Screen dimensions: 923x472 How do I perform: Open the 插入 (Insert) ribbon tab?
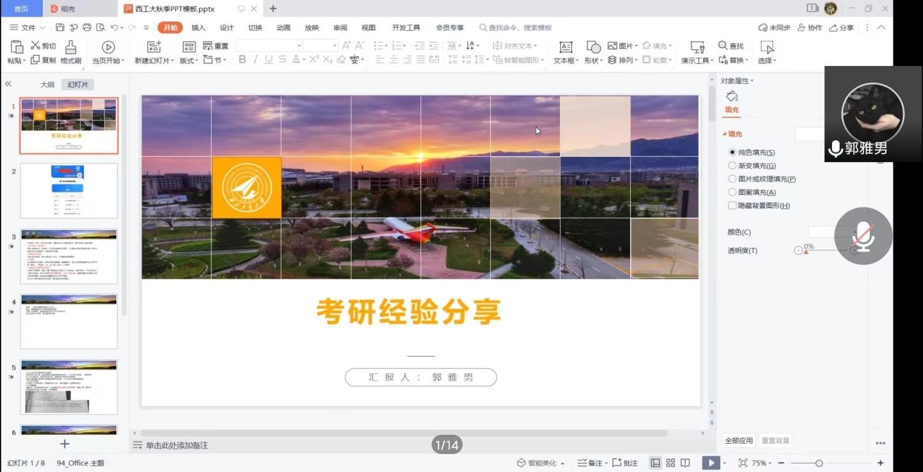click(x=199, y=28)
